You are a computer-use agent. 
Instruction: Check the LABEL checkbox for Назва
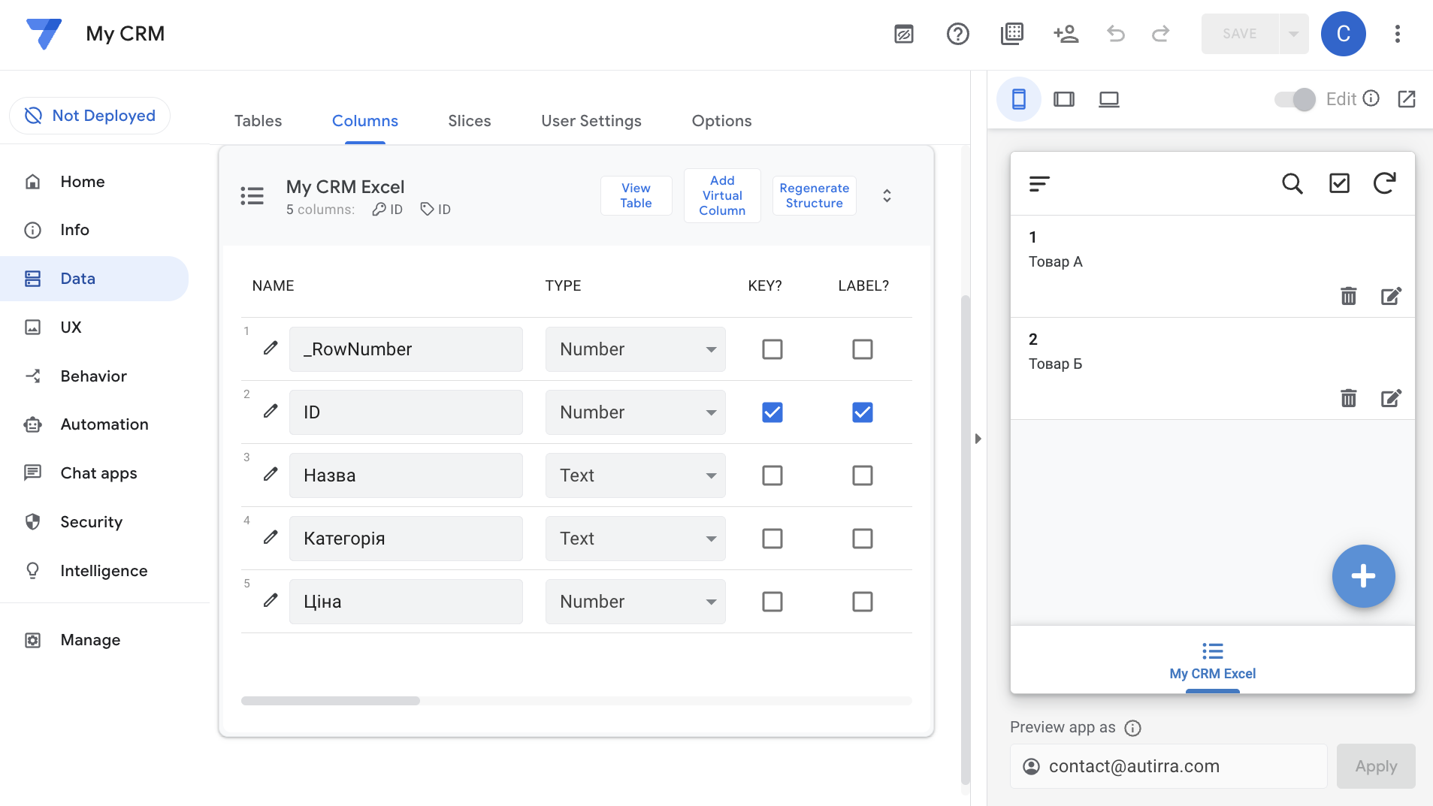tap(862, 475)
